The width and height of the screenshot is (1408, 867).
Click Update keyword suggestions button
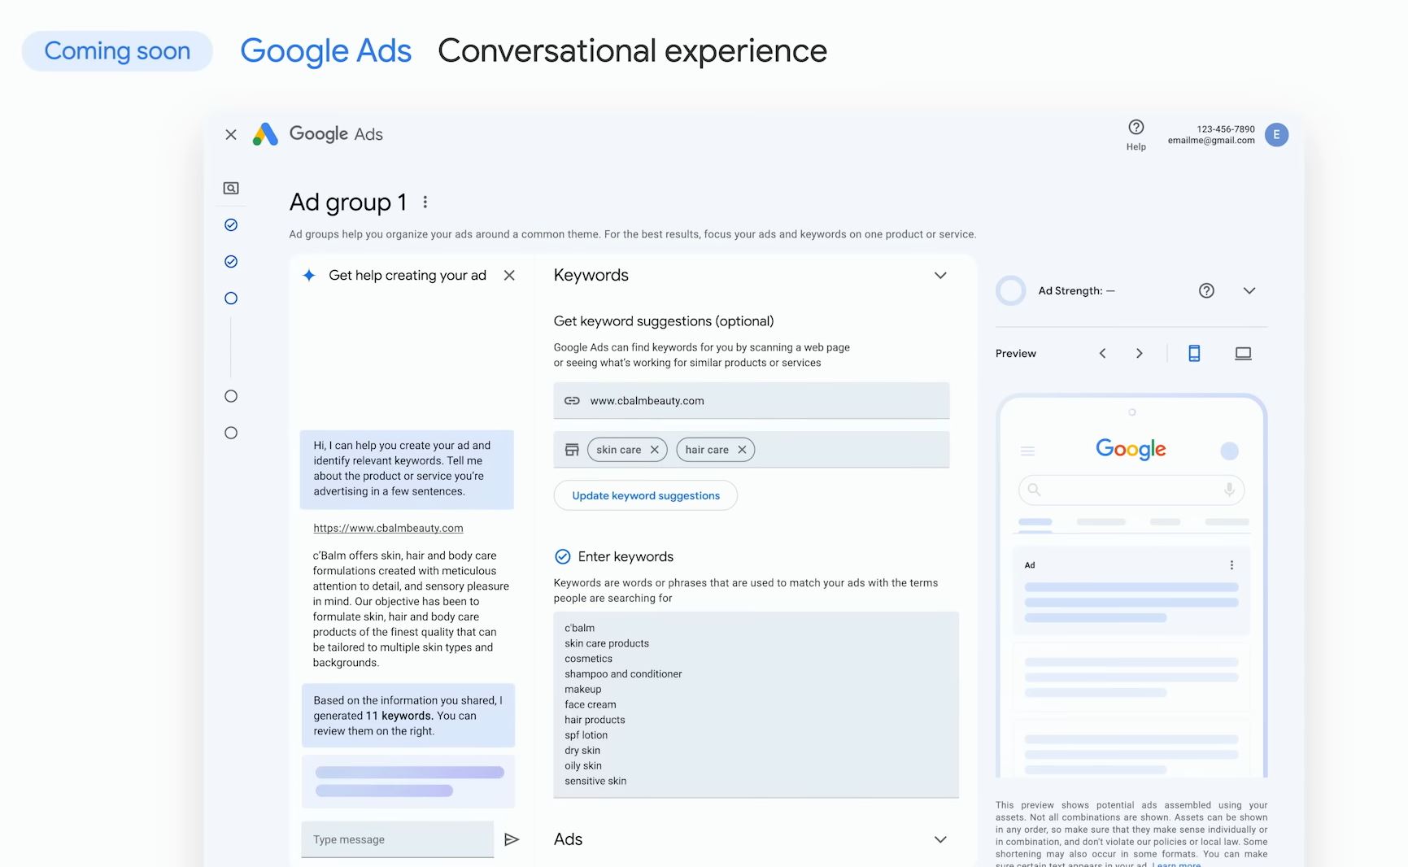click(x=645, y=495)
